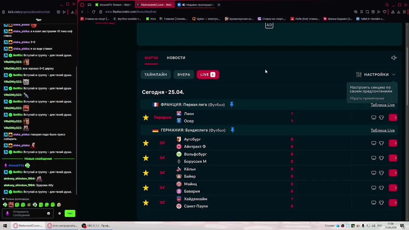Expand red arrow for Лион vs Осер
The height and width of the screenshot is (230, 409).
[393, 118]
